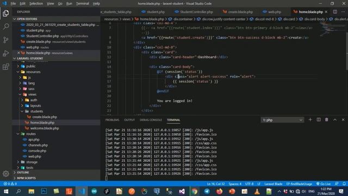
Task: Open the Search view in activity bar
Action: (6, 27)
